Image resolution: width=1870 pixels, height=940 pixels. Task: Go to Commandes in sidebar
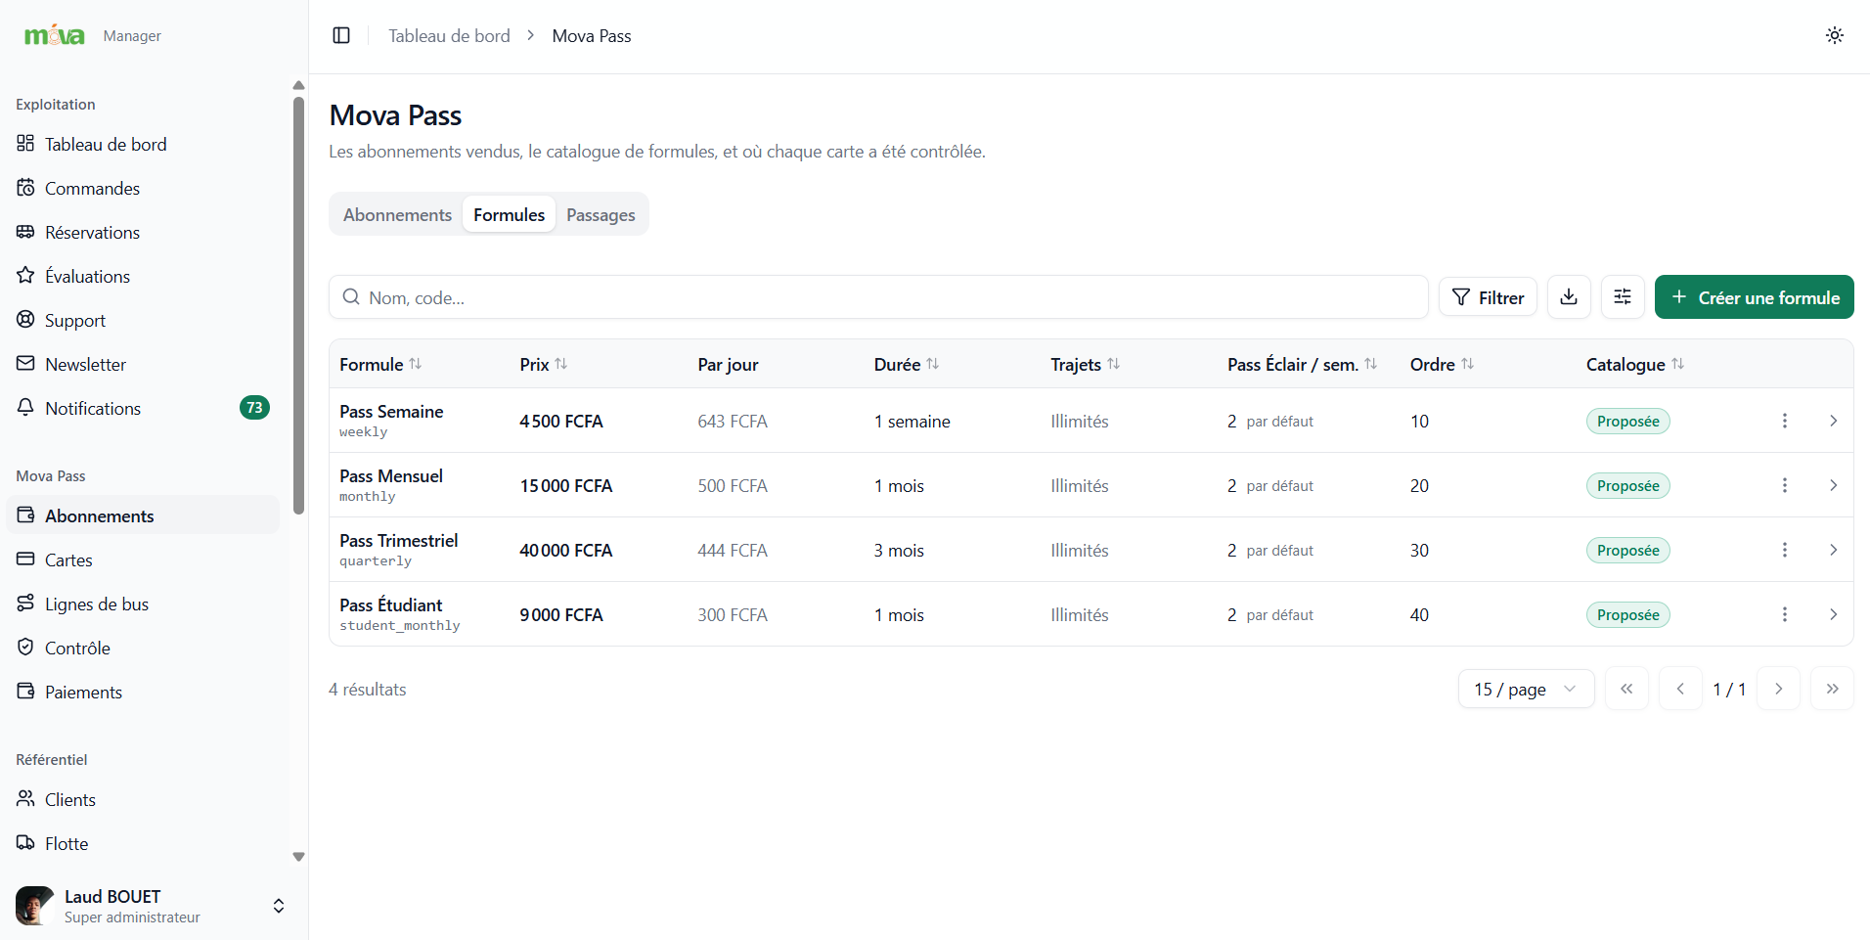pyautogui.click(x=143, y=188)
